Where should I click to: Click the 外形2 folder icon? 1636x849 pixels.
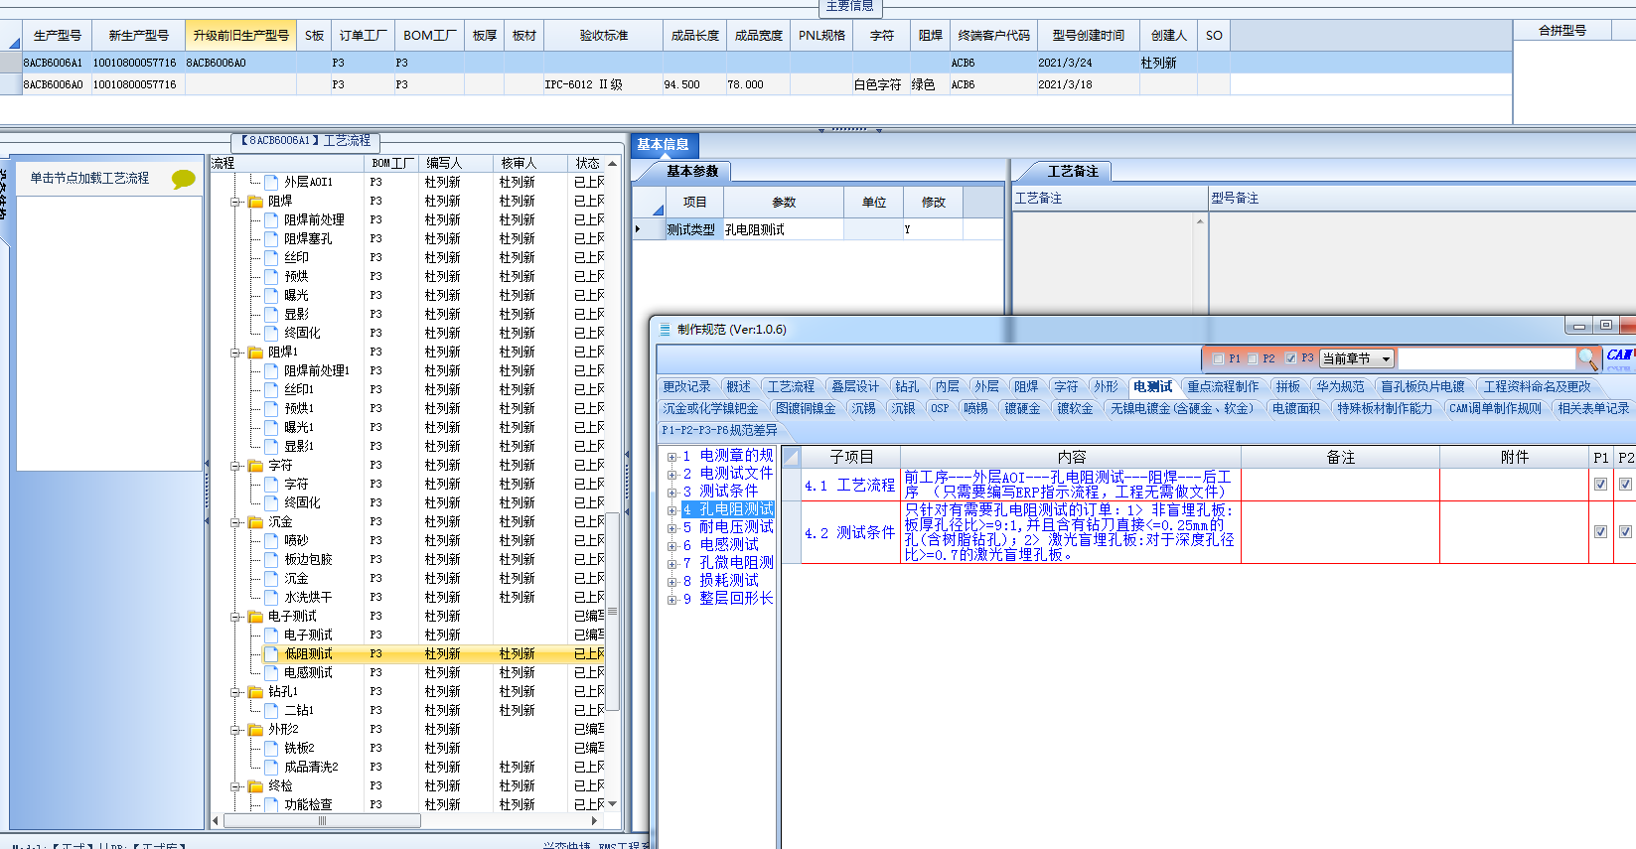coord(255,729)
